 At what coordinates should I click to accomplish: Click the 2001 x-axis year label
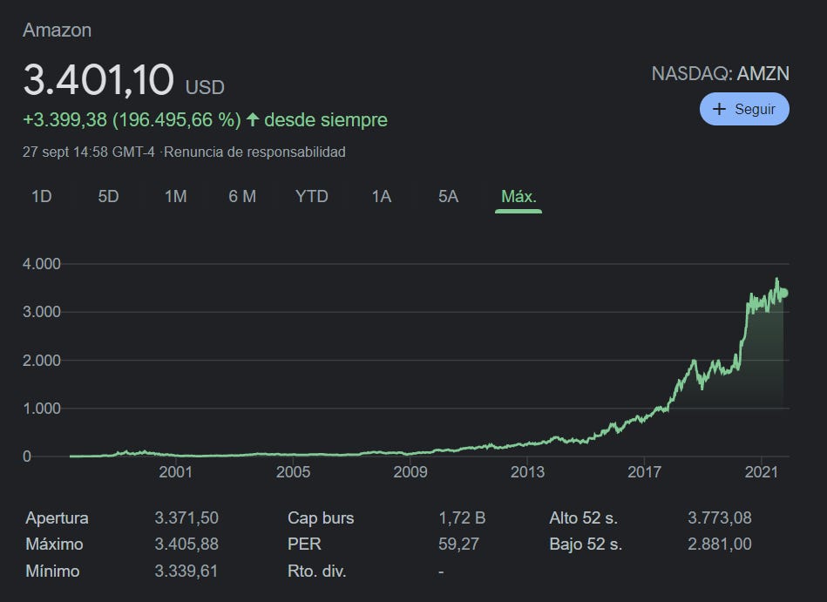pyautogui.click(x=176, y=471)
